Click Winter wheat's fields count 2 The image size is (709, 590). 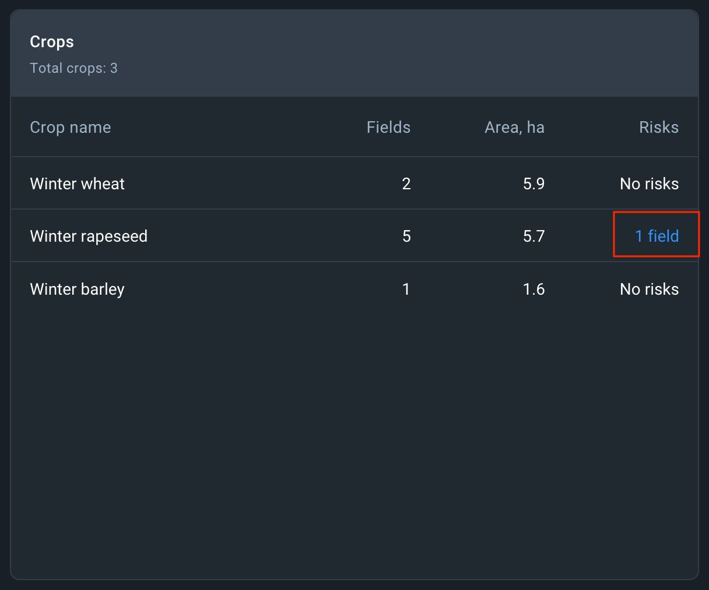coord(406,184)
